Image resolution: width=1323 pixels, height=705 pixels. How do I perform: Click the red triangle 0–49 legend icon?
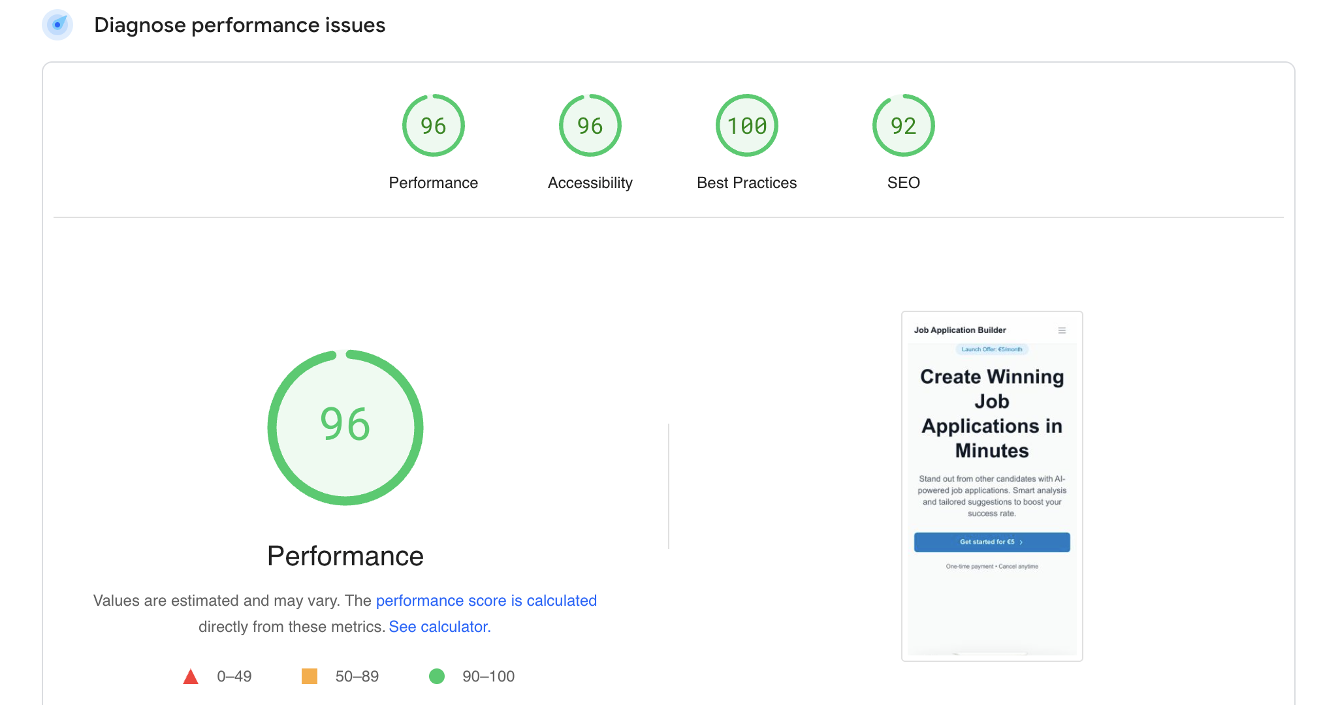point(191,676)
